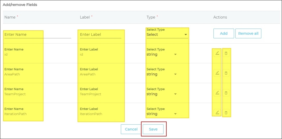
Task: Click the Remove all button
Action: [248, 33]
